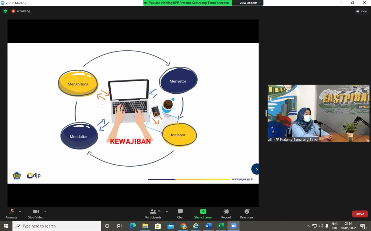Start recording with the Record button
This screenshot has height=231, width=371.
(226, 214)
